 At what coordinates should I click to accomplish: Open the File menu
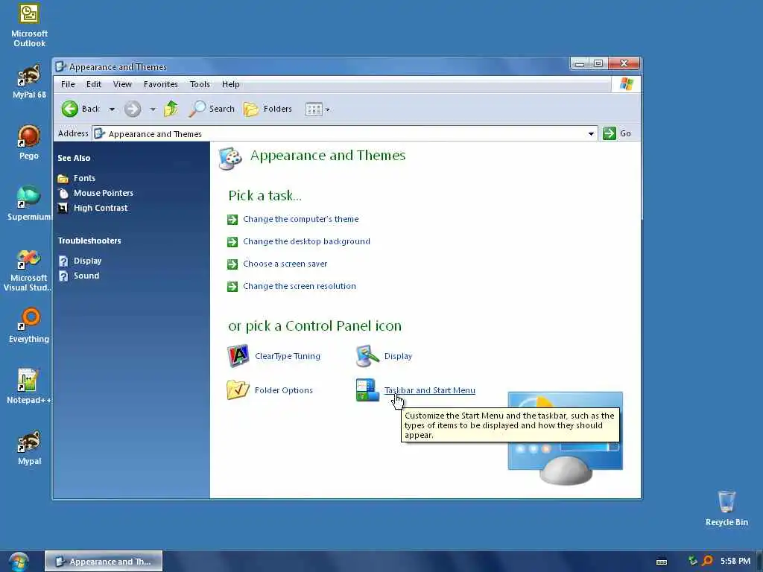tap(68, 84)
